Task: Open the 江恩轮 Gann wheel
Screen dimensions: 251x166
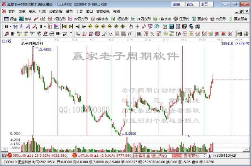Action: [x=181, y=19]
